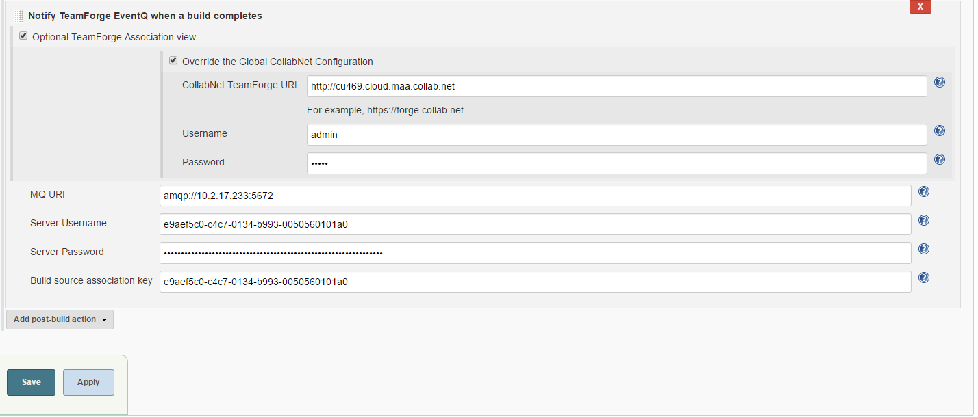Click the 'Build source association key' label
The width and height of the screenshot is (978, 417).
(x=91, y=280)
